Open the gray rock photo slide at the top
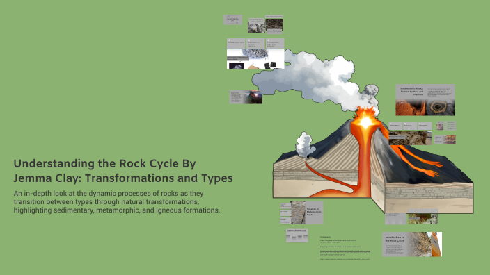 point(256,26)
